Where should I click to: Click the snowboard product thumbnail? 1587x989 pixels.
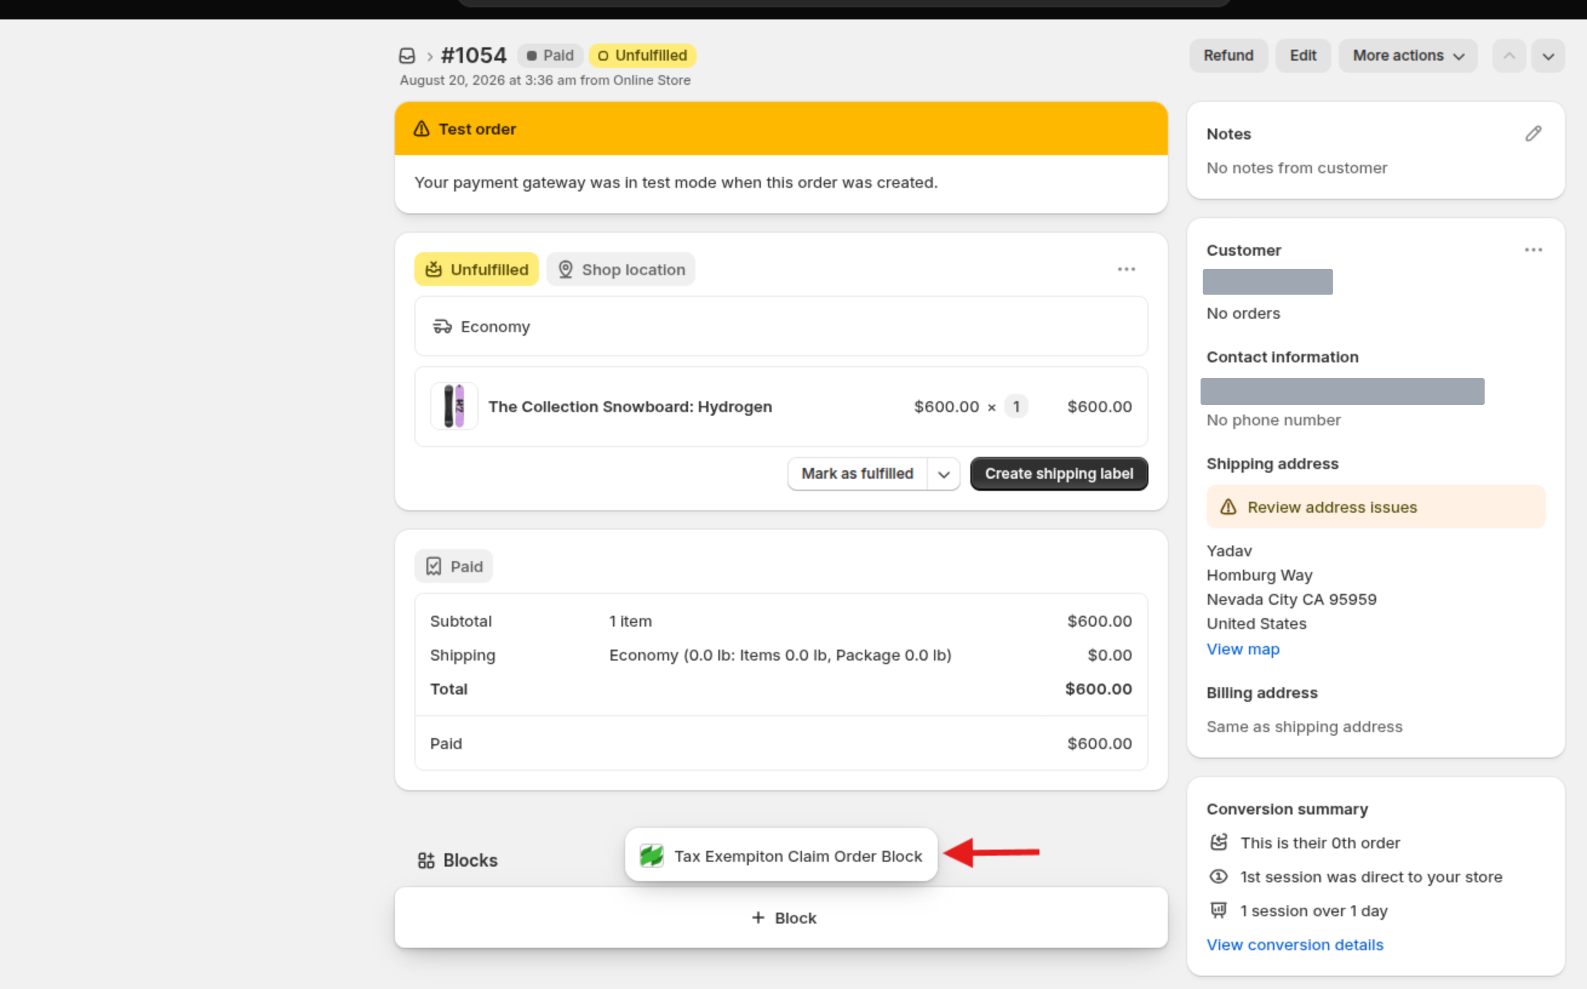454,406
